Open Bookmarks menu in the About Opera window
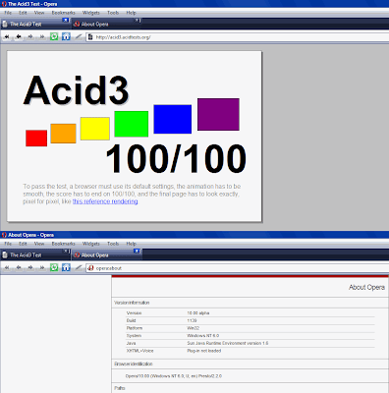389x393 pixels. [63, 244]
